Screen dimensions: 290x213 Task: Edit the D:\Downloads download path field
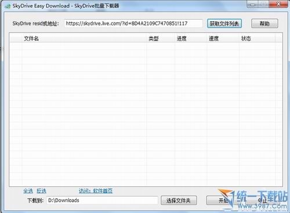[102, 200]
